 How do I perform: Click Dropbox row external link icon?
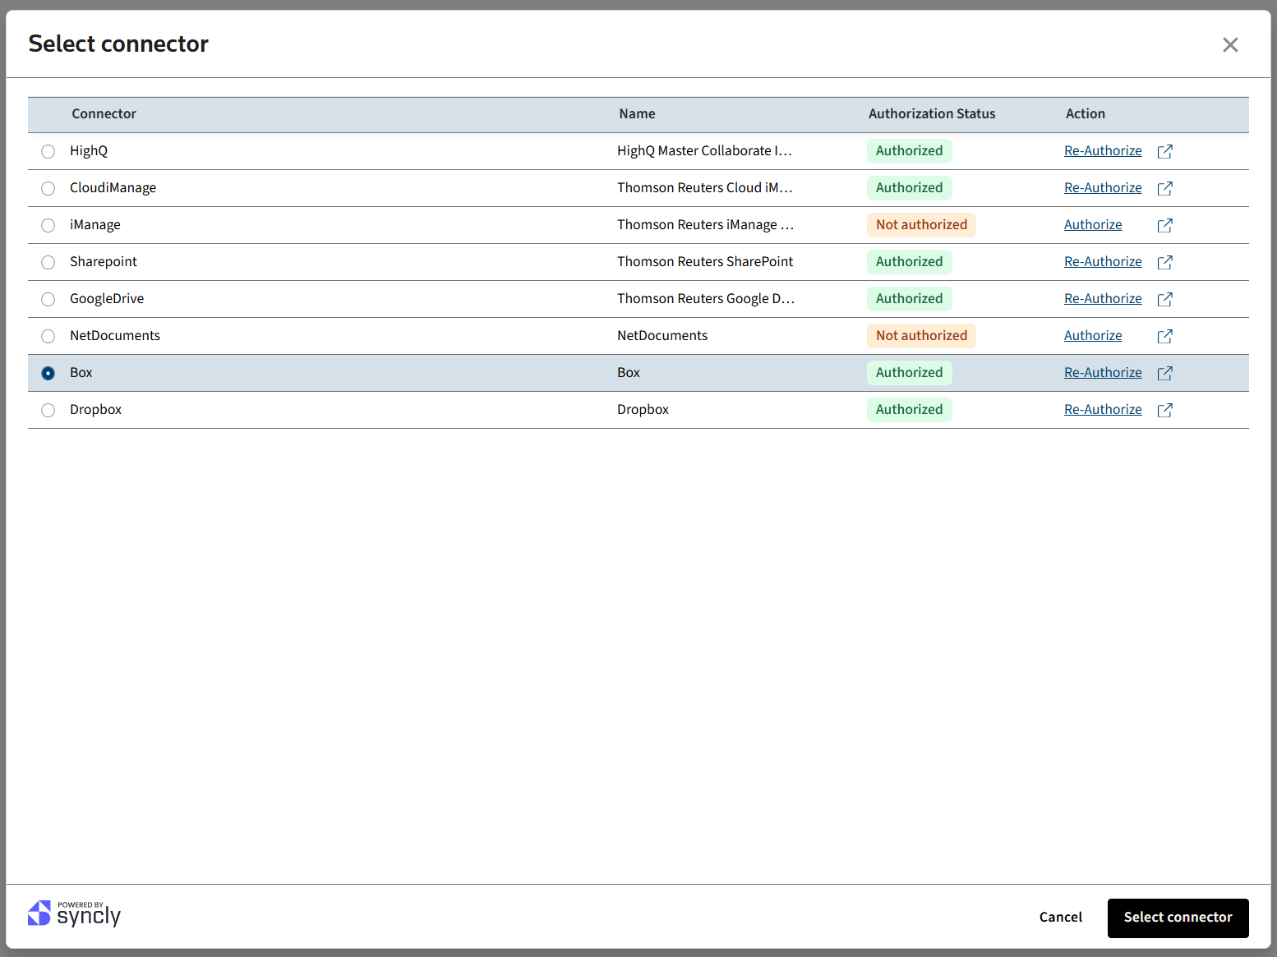1164,410
